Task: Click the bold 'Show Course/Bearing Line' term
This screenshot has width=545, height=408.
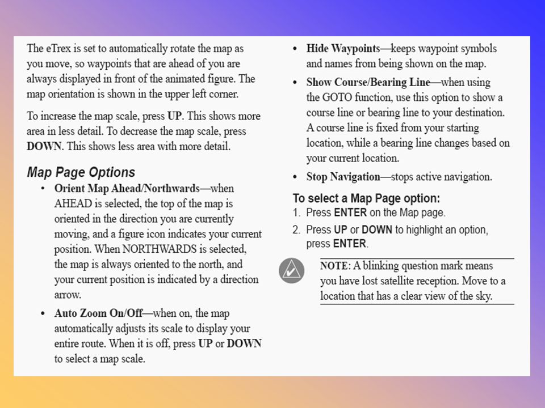Action: (x=368, y=82)
